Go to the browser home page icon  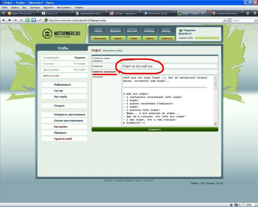(x=34, y=20)
